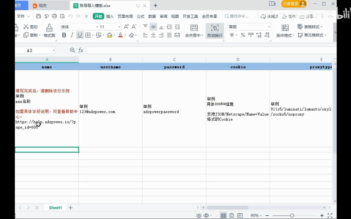The height and width of the screenshot is (219, 351).
Task: Toggle italic formatting
Action: point(72,35)
